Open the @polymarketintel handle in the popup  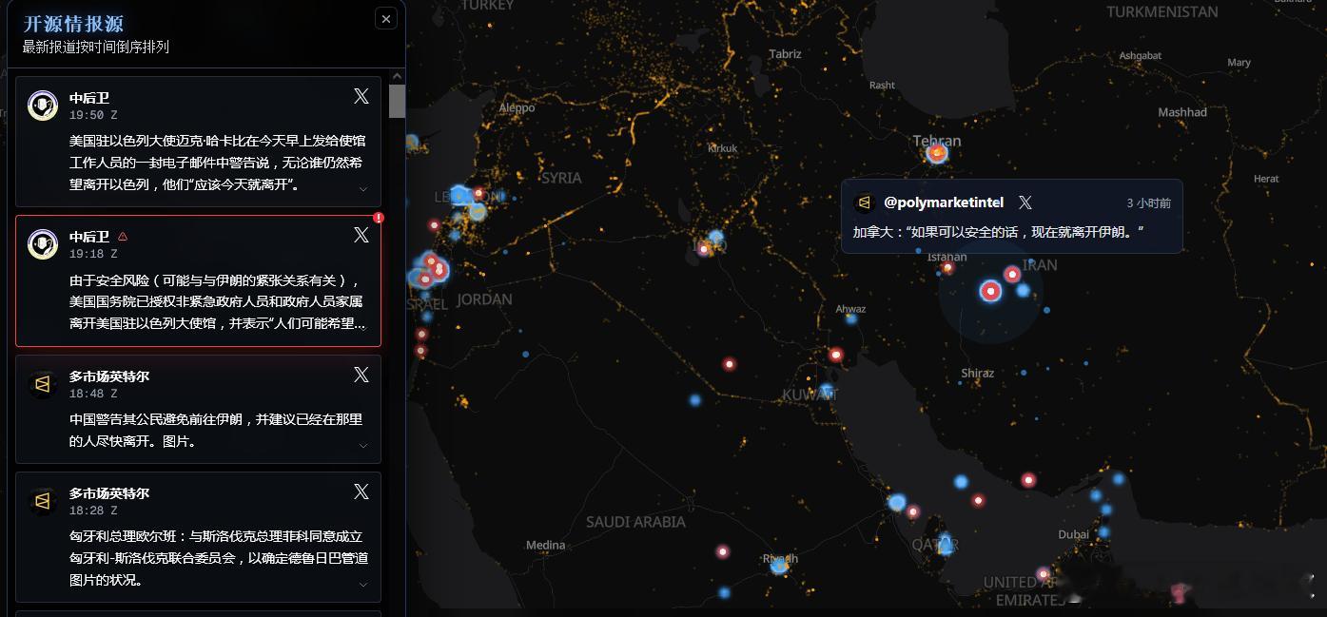click(x=944, y=202)
